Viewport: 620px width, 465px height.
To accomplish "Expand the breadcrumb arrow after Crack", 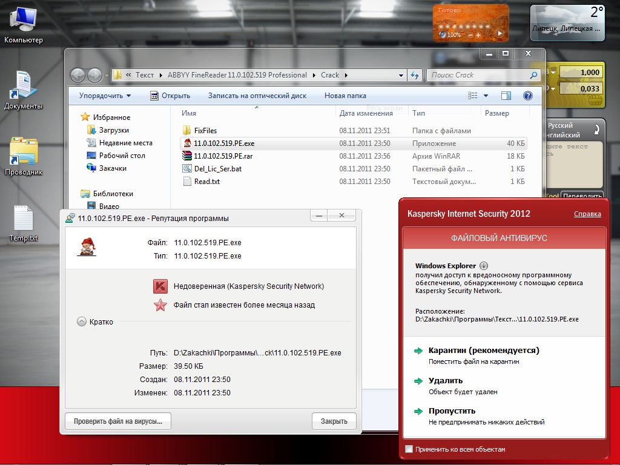I will pos(346,75).
